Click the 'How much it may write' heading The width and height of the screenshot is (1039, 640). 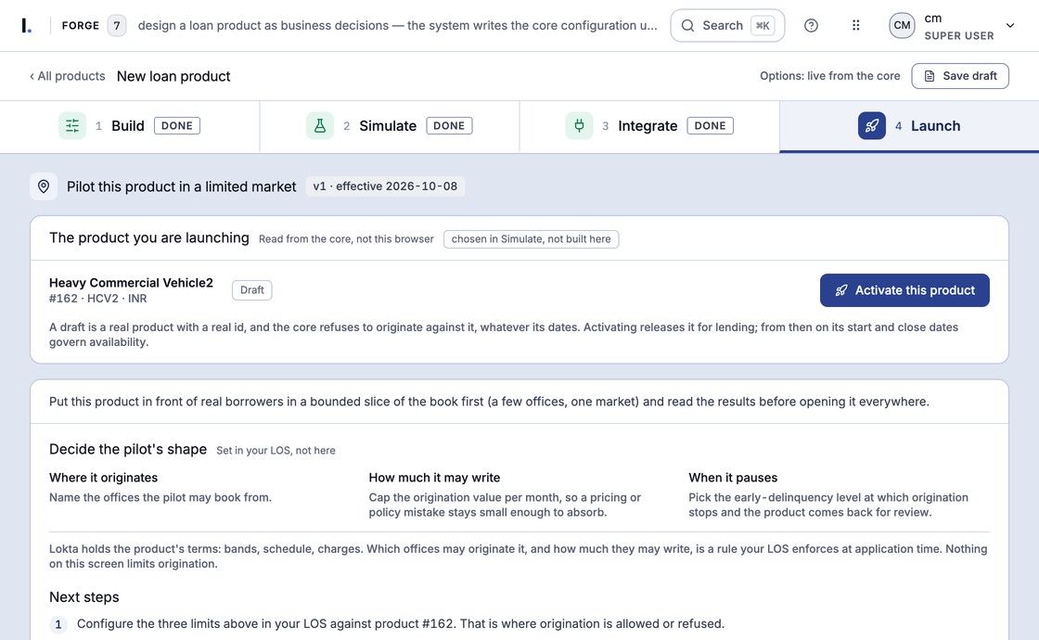point(435,478)
